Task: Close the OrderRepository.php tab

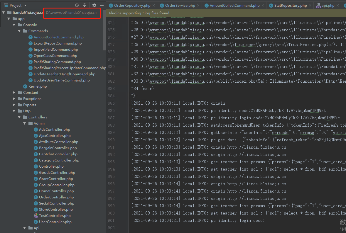Action: pyautogui.click(x=153, y=6)
